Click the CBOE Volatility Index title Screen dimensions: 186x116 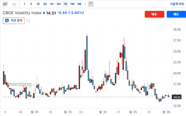point(22,13)
